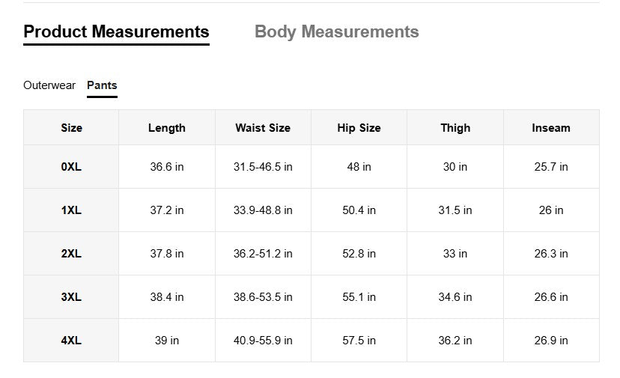
Task: Click the Size column header
Action: pos(71,128)
